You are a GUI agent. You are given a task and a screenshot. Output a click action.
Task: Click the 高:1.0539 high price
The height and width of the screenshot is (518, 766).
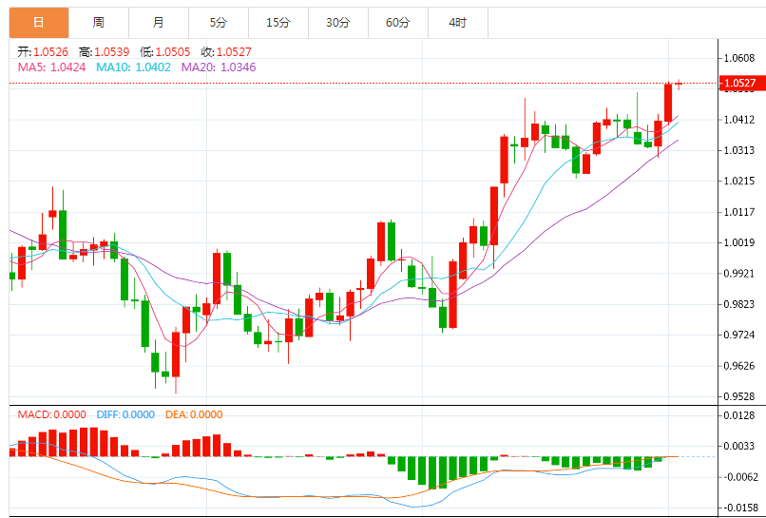click(x=104, y=51)
